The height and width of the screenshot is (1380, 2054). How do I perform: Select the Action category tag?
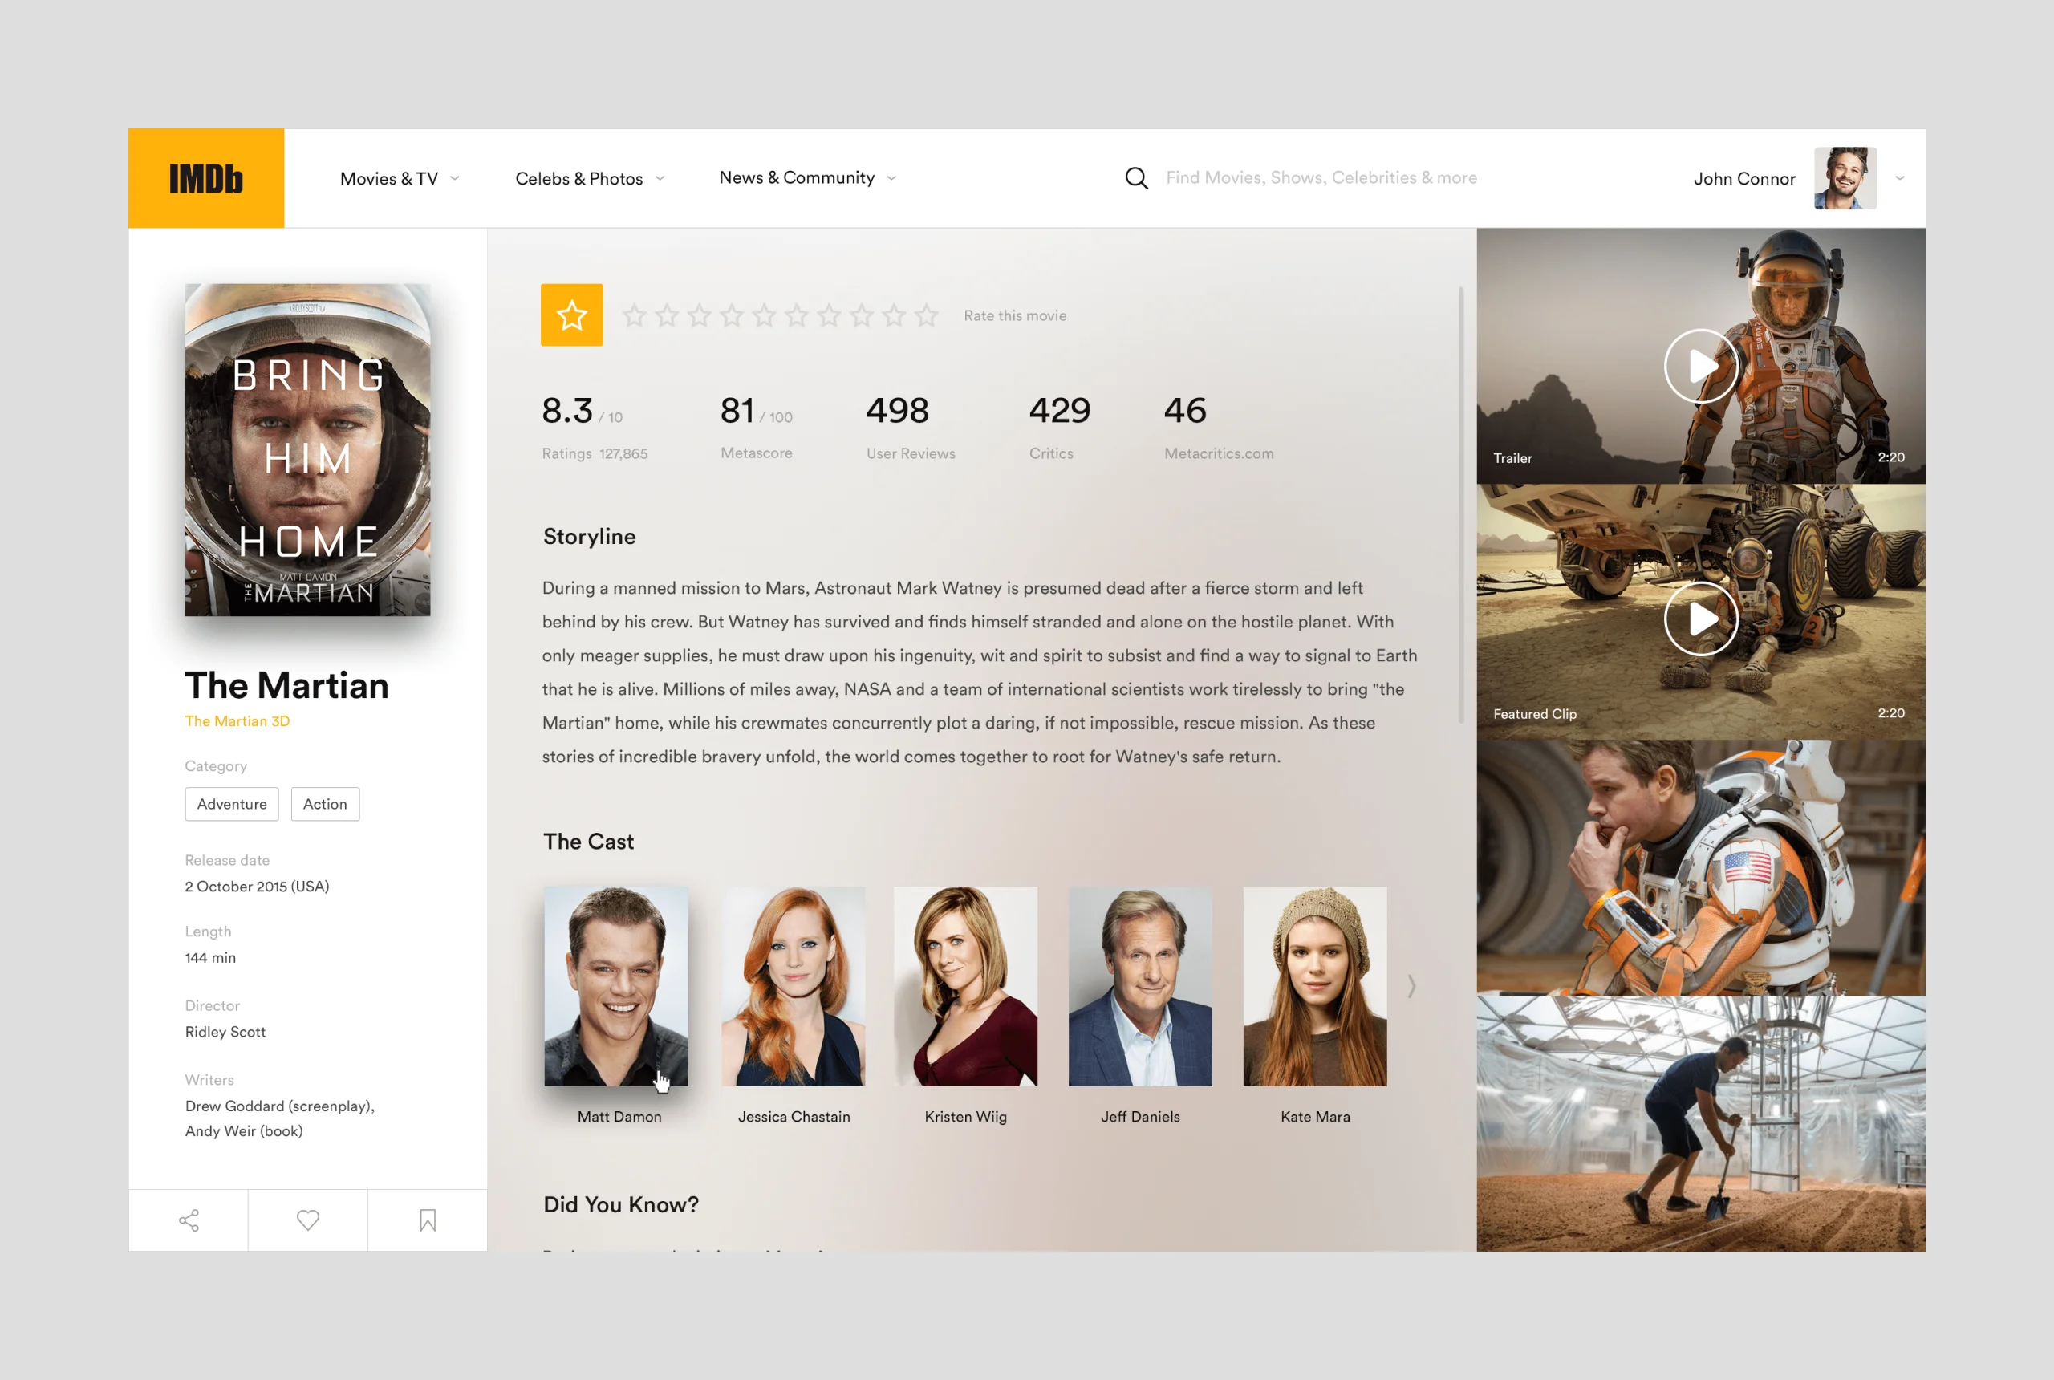[325, 804]
